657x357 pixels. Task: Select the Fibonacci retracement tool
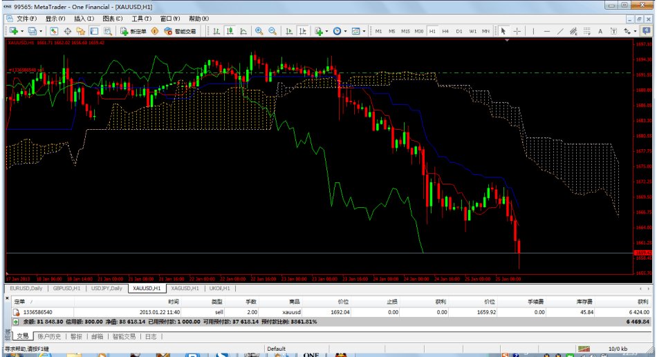tap(586, 31)
